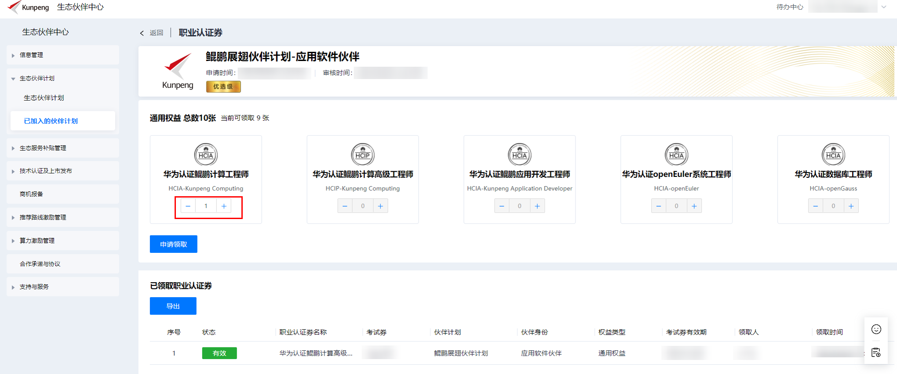
Task: Expand 支持与服务 menu
Action: pyautogui.click(x=63, y=287)
